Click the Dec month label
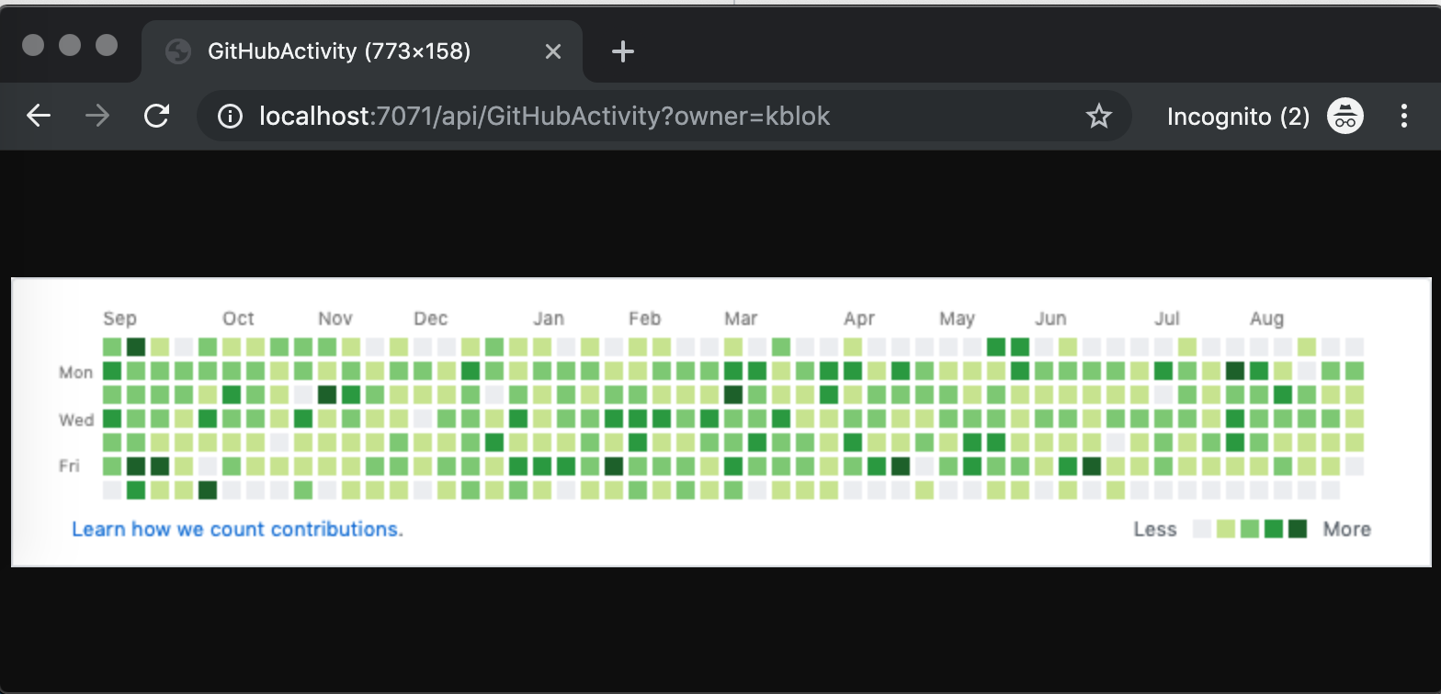This screenshot has width=1441, height=694. click(x=430, y=319)
